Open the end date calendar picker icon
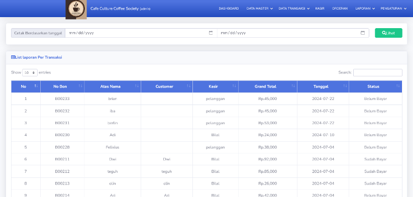 pyautogui.click(x=363, y=33)
